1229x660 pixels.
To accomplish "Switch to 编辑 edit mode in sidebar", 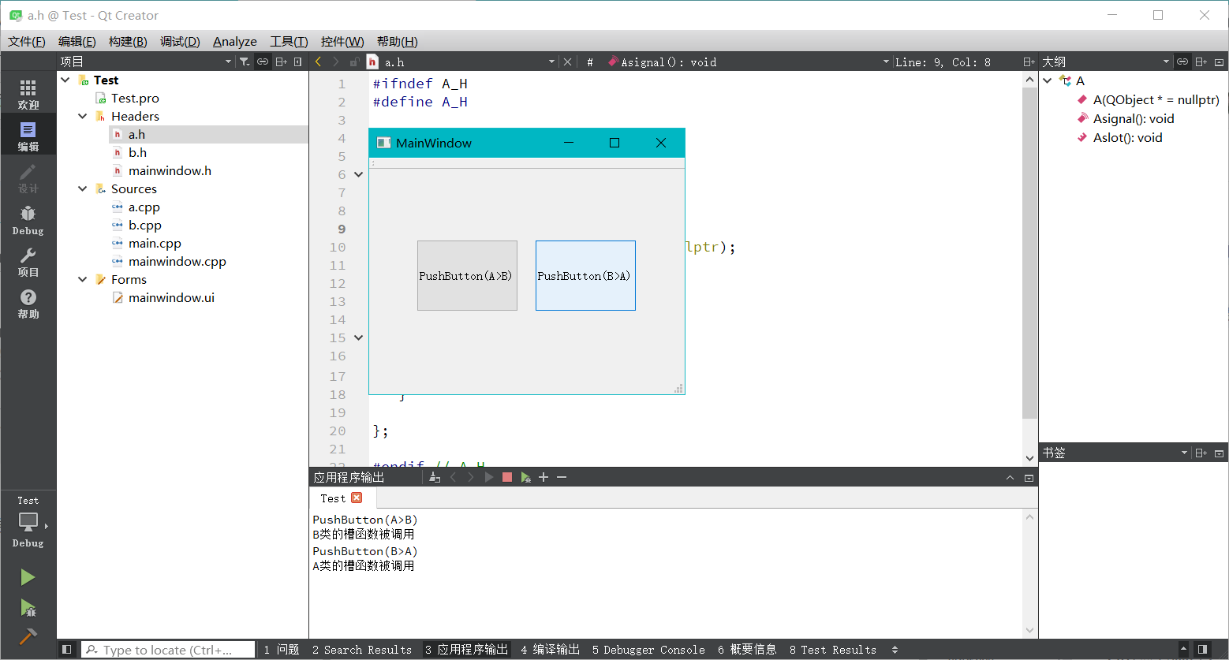I will tap(28, 136).
